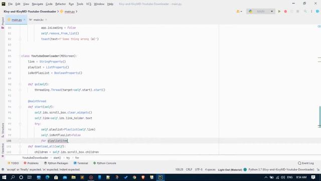Open the Refactor menu
Viewport: 321px width, 181px height.
(61, 4)
